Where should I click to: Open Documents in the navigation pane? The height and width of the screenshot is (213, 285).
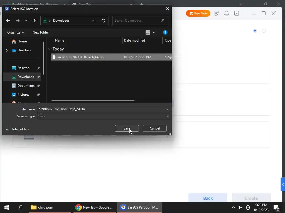pos(23,86)
